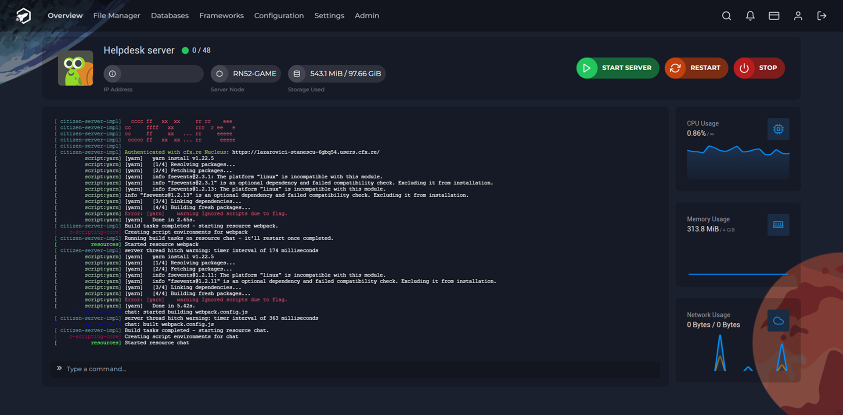843x415 pixels.
Task: Click the IP Address field
Action: 154,74
